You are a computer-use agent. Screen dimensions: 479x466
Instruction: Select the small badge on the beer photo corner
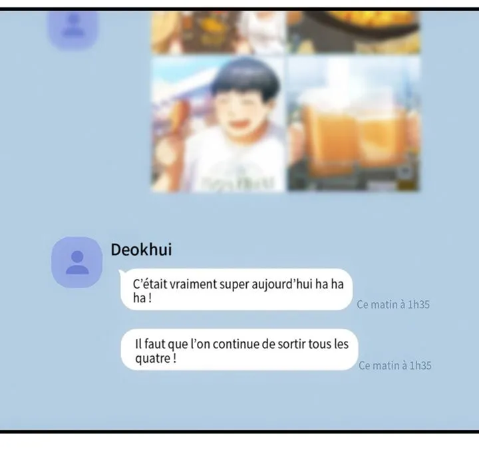coord(406,173)
